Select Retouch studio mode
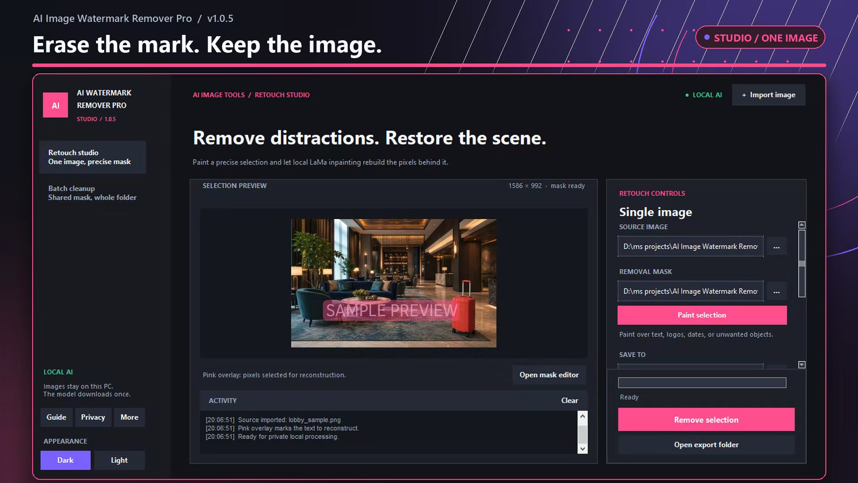 pyautogui.click(x=93, y=157)
